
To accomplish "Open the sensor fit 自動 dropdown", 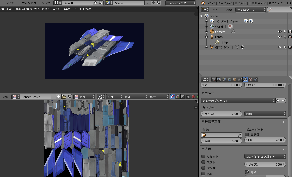I will click(x=265, y=114).
